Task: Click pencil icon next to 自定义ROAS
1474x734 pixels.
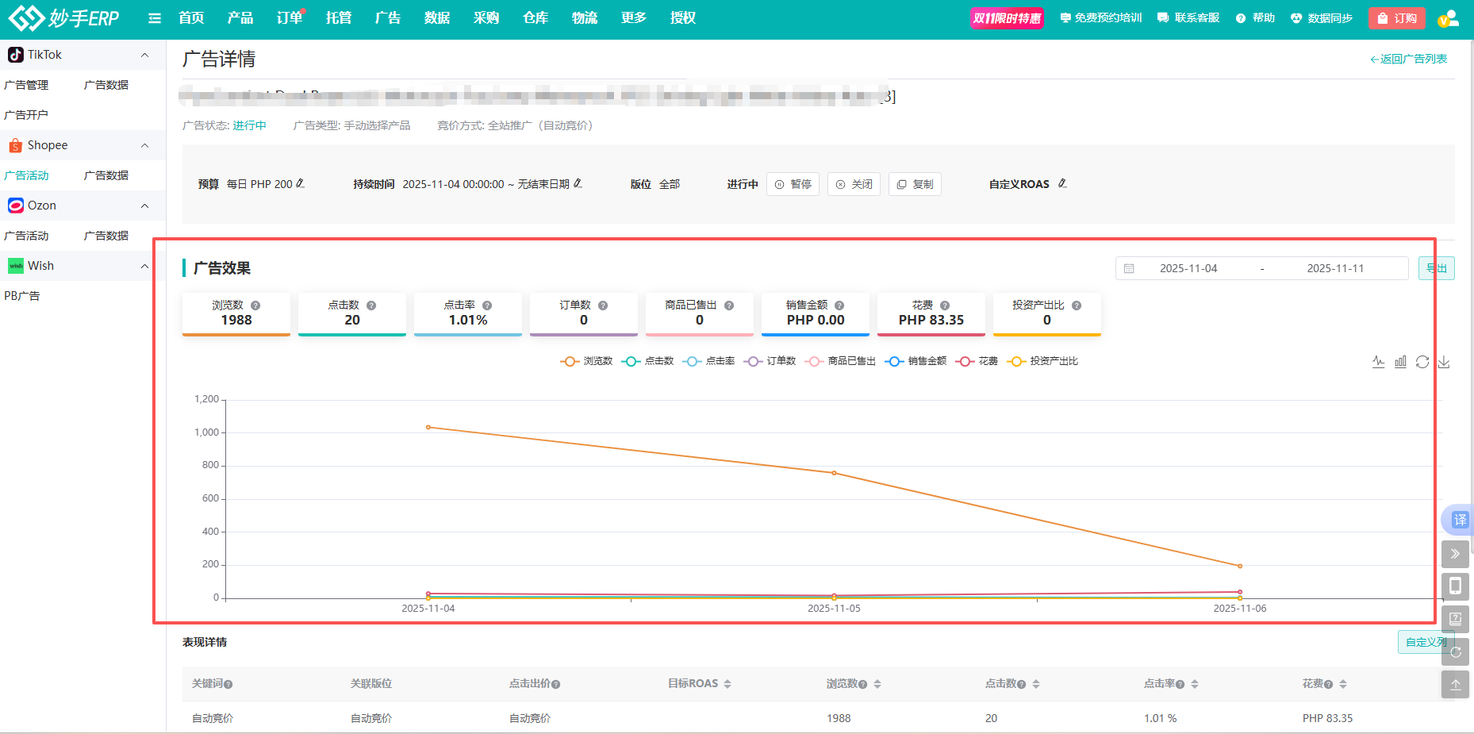Action: coord(1062,183)
